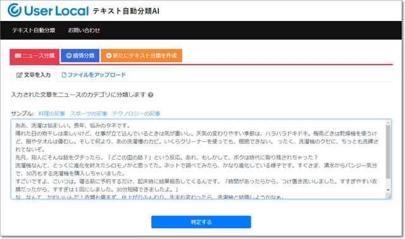Load the スポーツの記事 sample link
The image size is (405, 239).
coord(89,113)
